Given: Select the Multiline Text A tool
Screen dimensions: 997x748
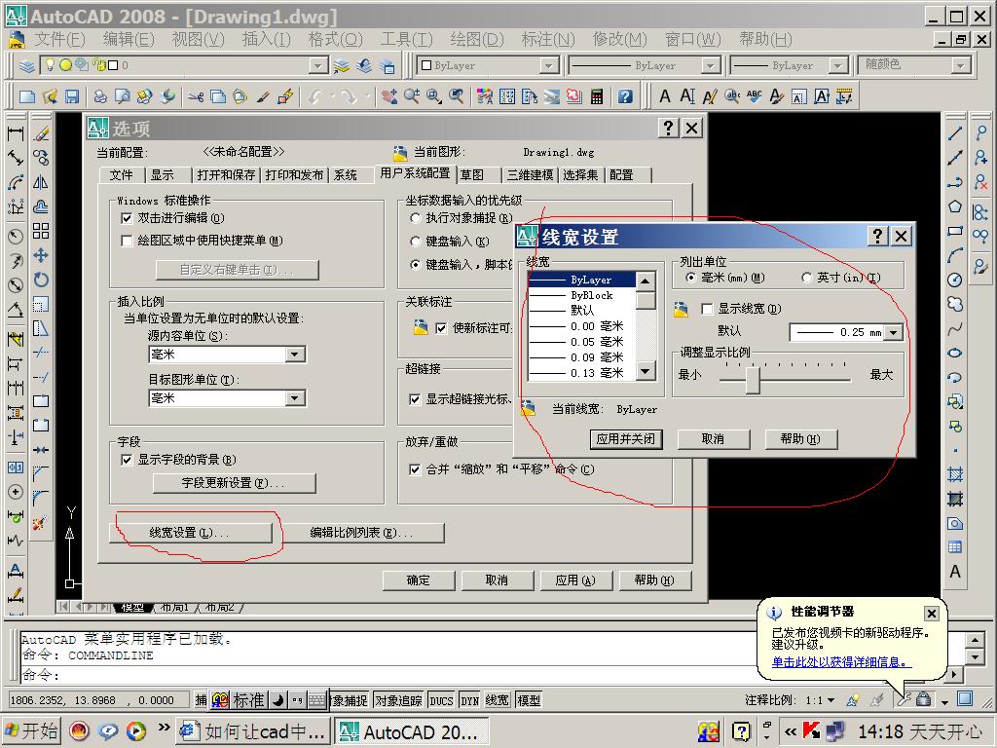Looking at the screenshot, I should coord(955,571).
